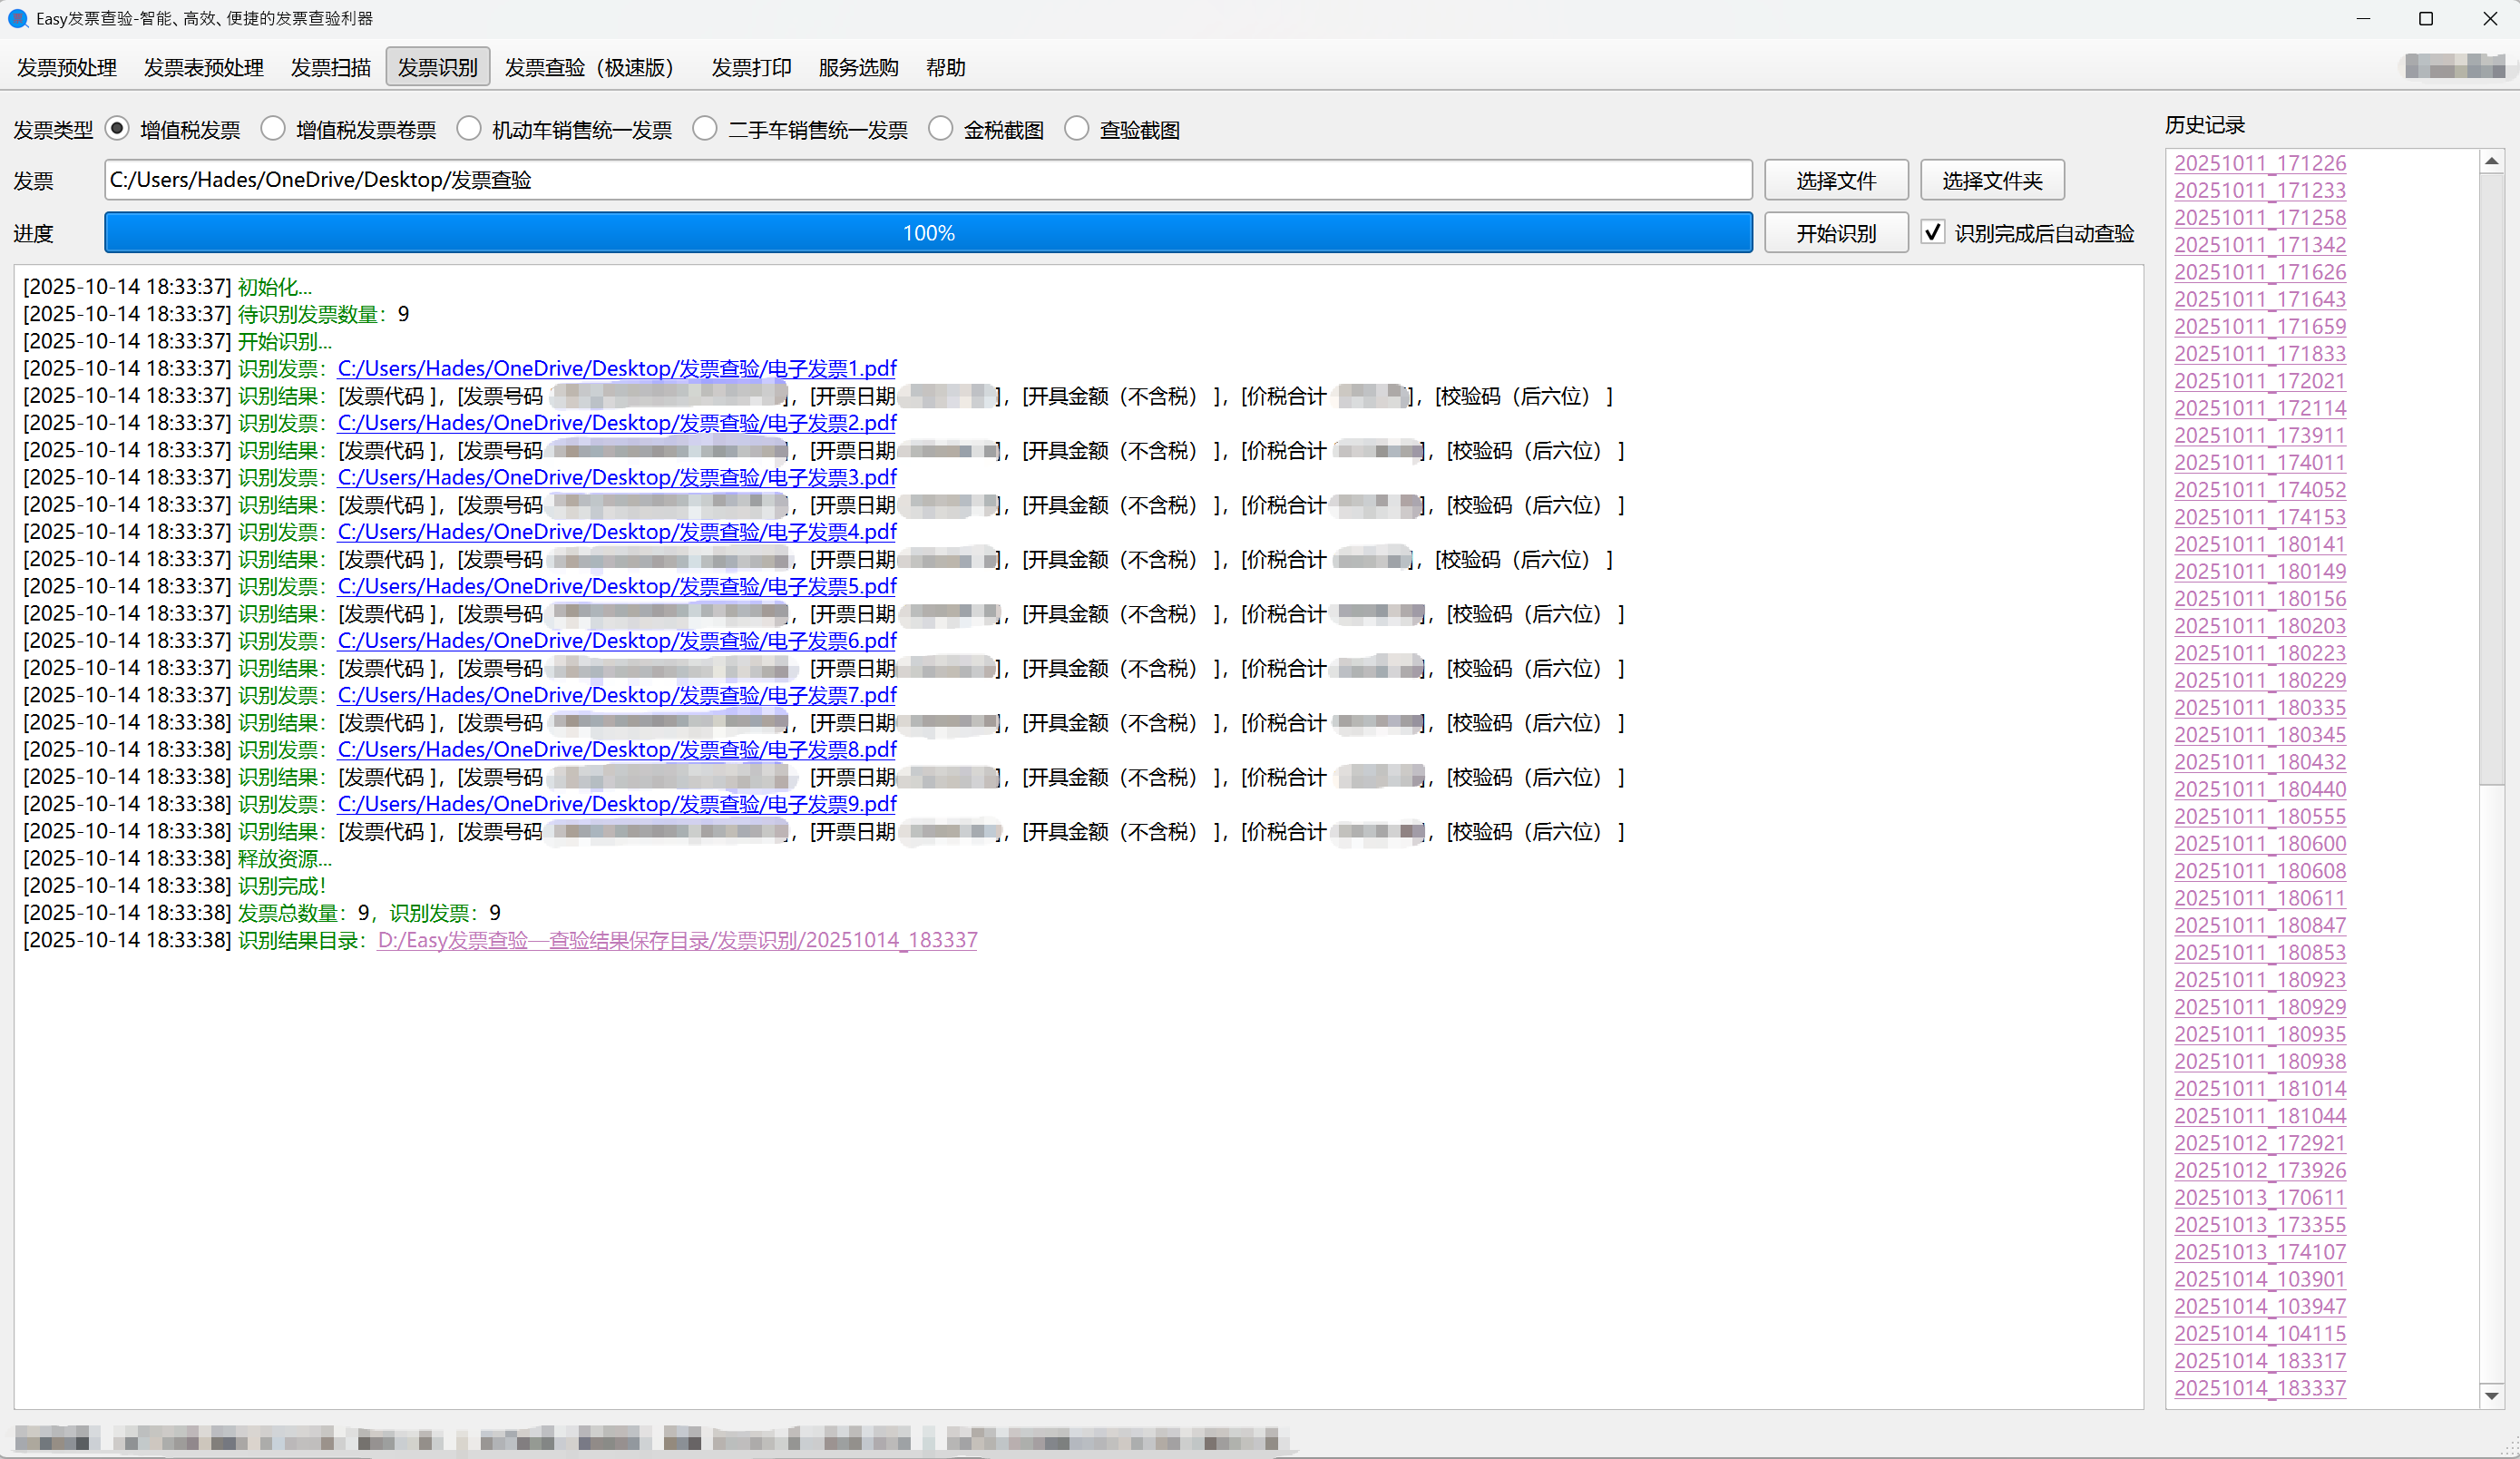The height and width of the screenshot is (1459, 2520).
Task: Open the 发票打印 menu
Action: (751, 67)
